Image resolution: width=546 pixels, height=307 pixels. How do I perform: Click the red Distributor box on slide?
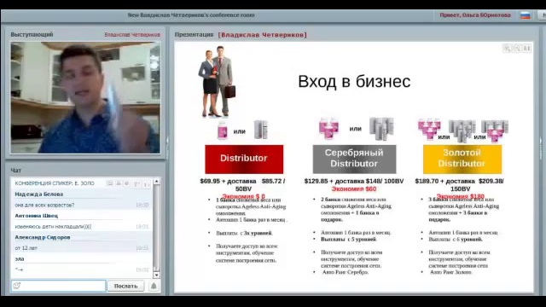pos(244,159)
